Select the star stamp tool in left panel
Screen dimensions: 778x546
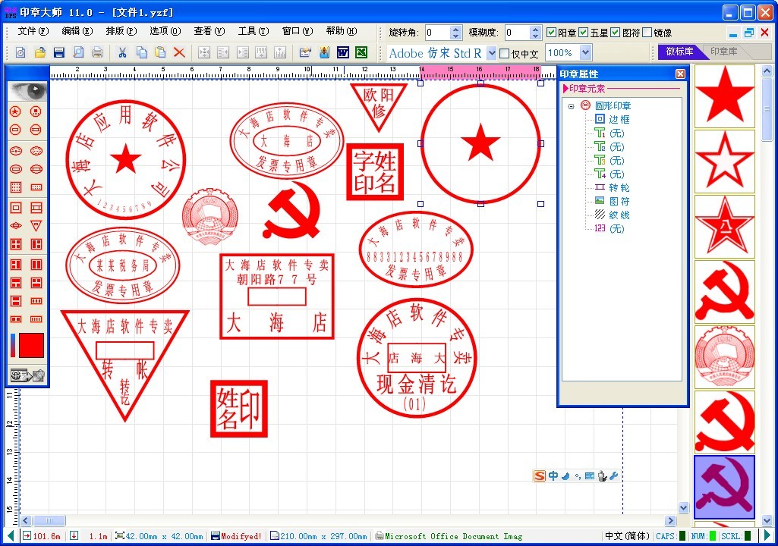coord(16,111)
